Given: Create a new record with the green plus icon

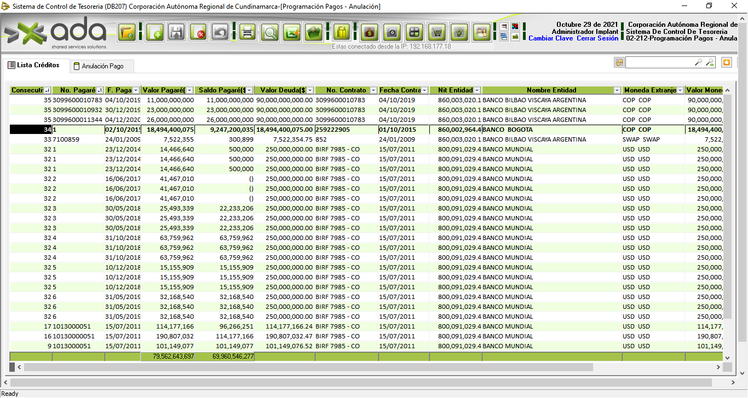Looking at the screenshot, I should point(155,32).
